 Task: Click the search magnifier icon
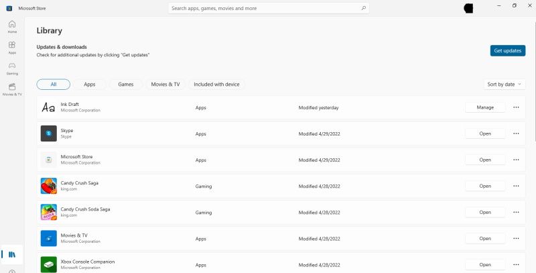pyautogui.click(x=363, y=8)
